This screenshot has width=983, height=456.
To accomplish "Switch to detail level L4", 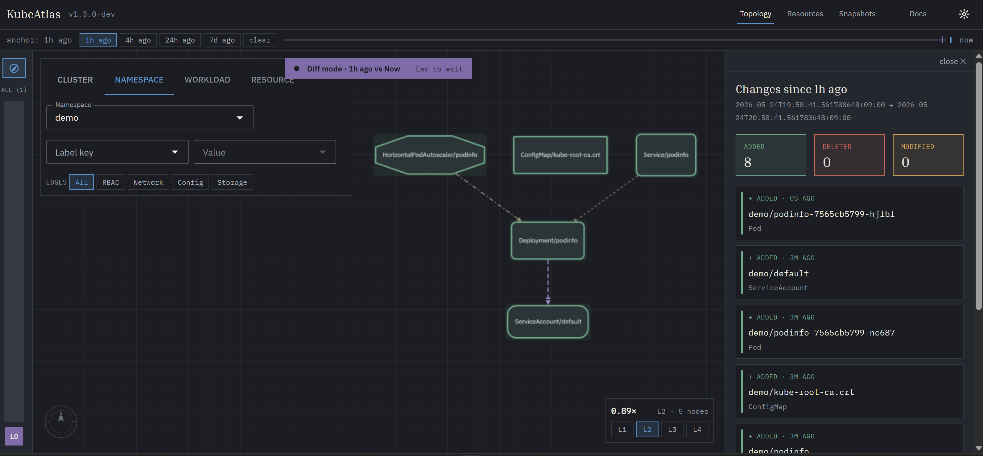I will click(697, 429).
